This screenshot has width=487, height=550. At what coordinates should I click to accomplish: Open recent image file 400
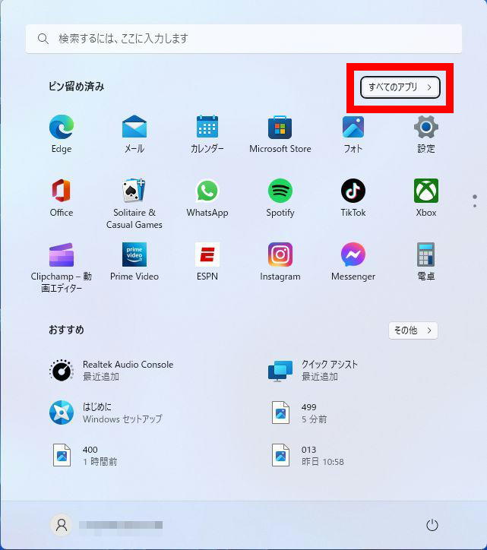tap(85, 455)
